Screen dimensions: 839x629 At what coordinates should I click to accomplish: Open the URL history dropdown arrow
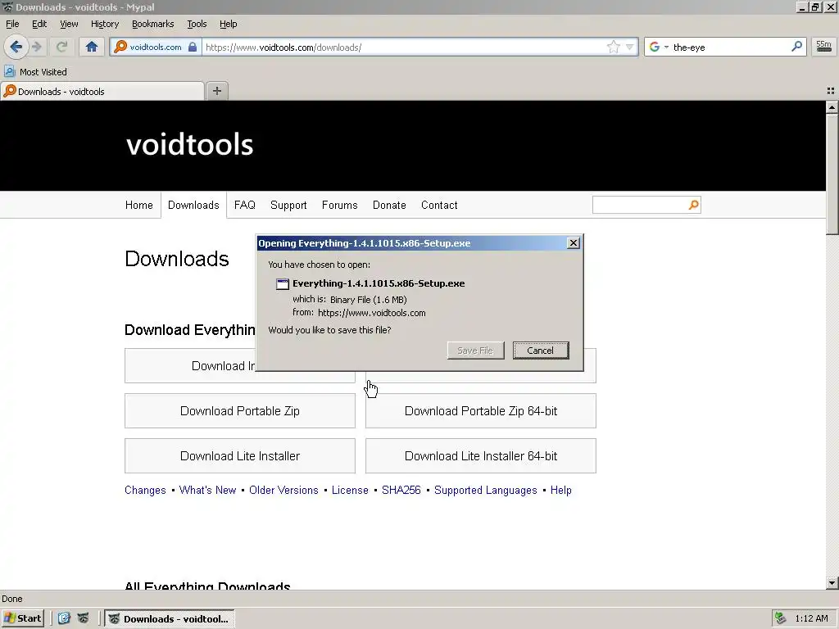click(x=630, y=47)
